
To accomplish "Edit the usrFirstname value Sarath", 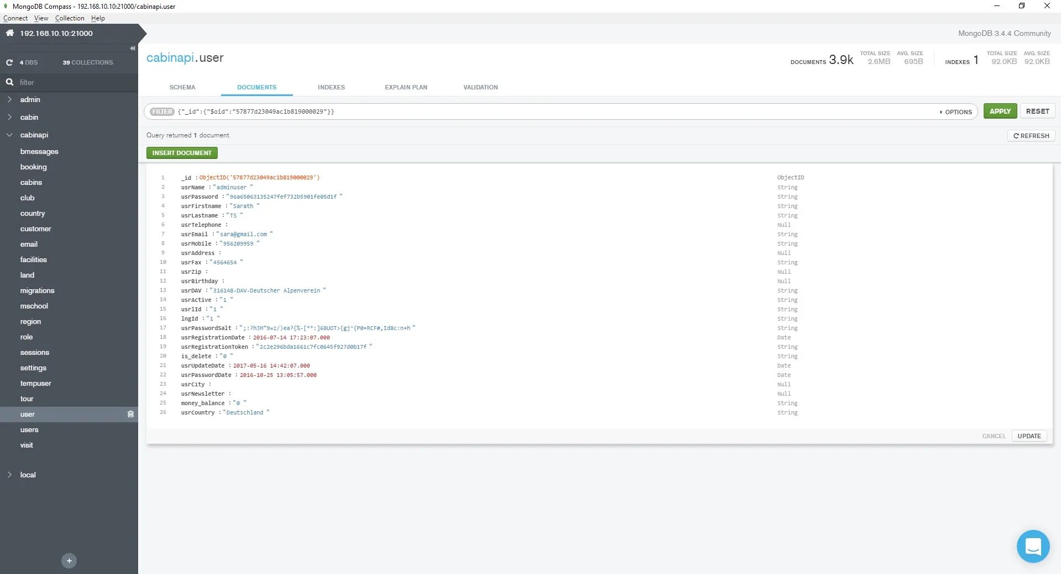I will point(243,206).
